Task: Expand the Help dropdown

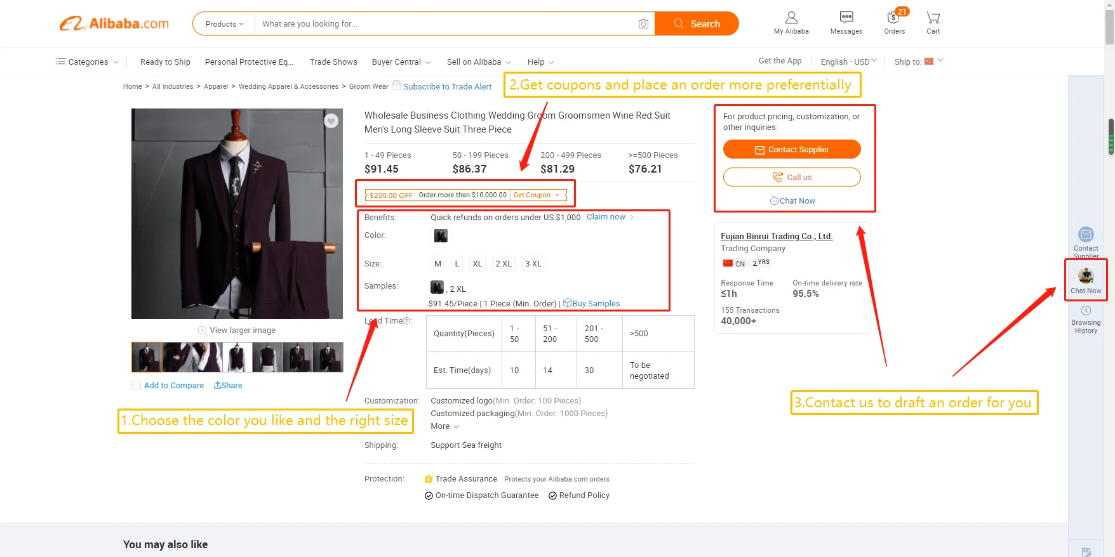Action: click(x=541, y=62)
